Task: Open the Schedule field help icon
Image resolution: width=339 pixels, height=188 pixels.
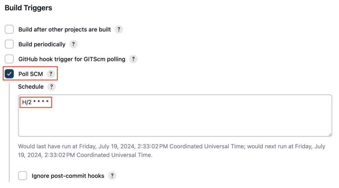Action: coord(51,87)
